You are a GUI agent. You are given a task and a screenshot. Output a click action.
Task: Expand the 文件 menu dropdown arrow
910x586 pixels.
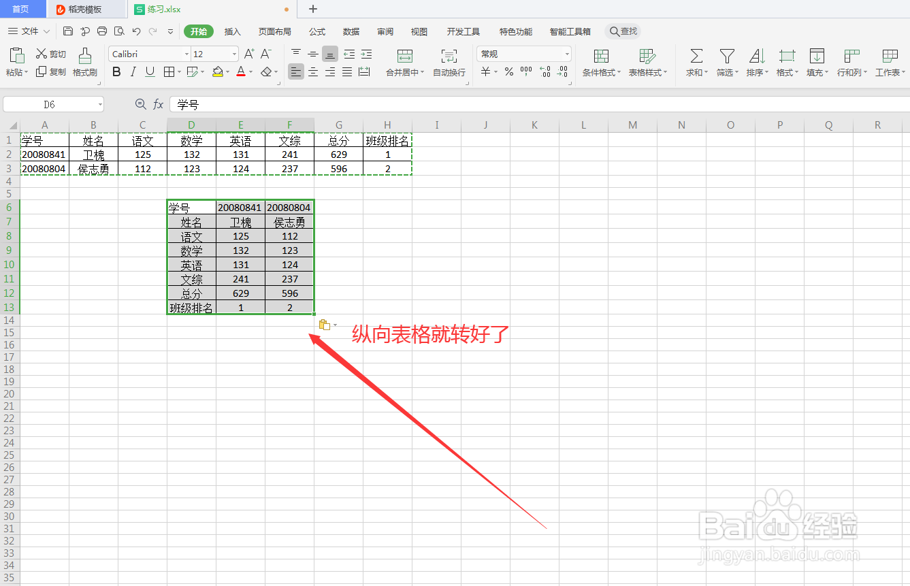pos(46,31)
